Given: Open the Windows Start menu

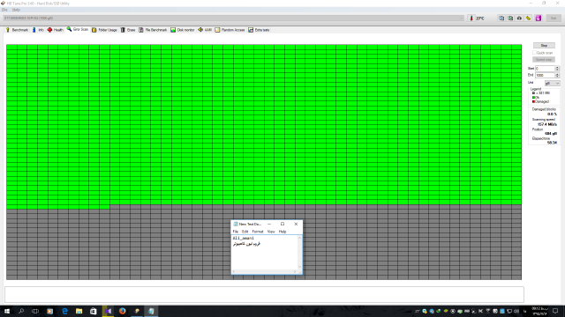Looking at the screenshot, I should [7, 311].
